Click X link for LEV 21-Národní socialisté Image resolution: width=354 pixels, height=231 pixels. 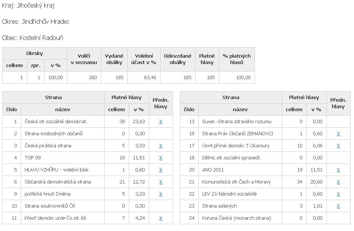[338, 194]
